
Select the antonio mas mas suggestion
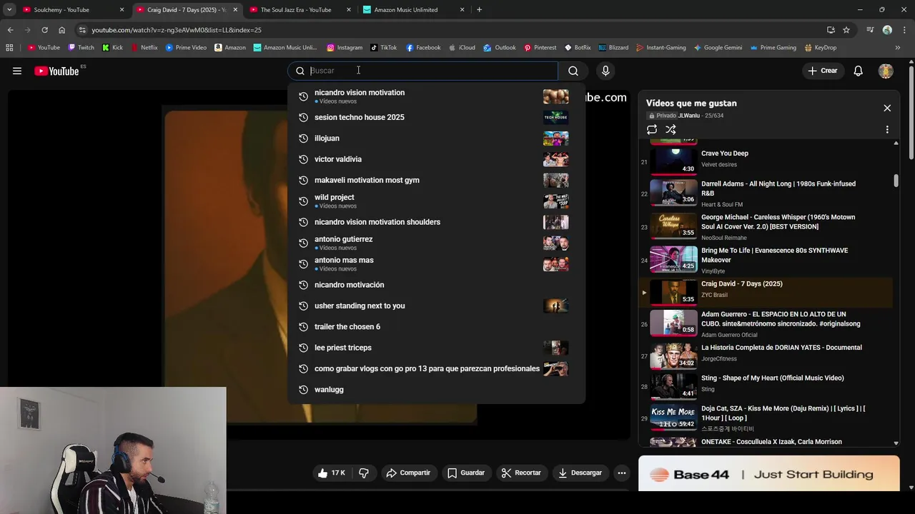(x=436, y=264)
